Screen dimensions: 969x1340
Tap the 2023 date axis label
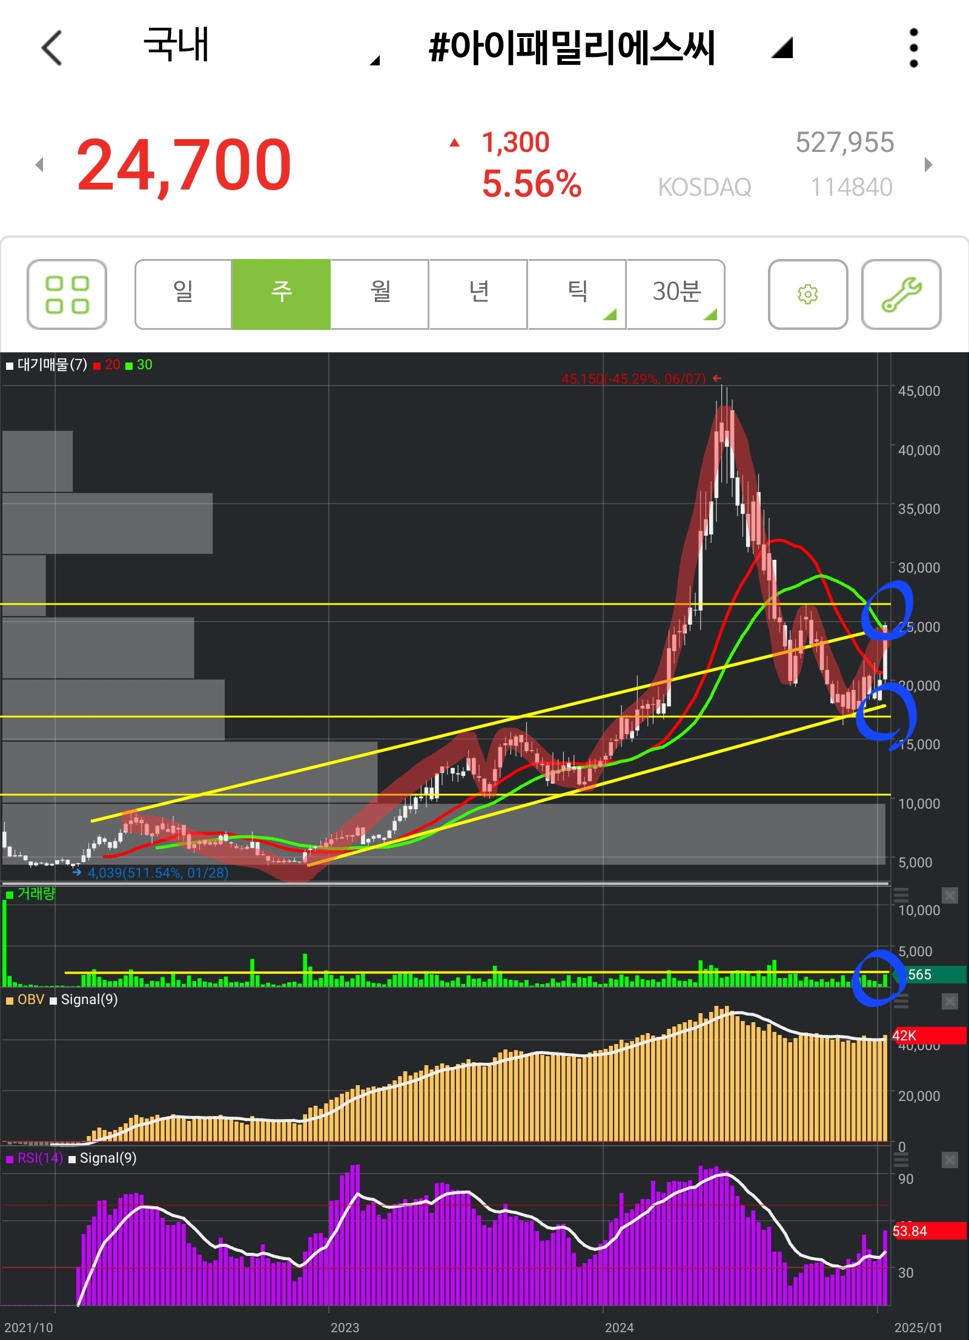point(345,1327)
